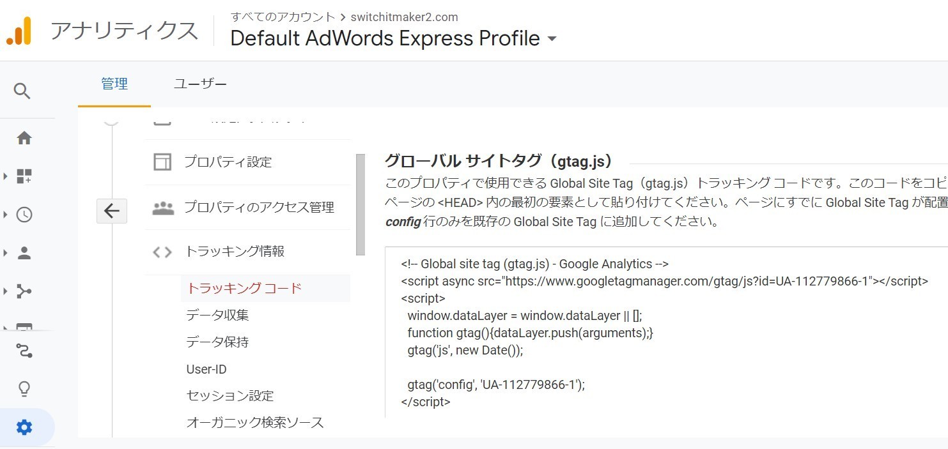Open データ保持 settings
948x449 pixels.
pyautogui.click(x=217, y=342)
